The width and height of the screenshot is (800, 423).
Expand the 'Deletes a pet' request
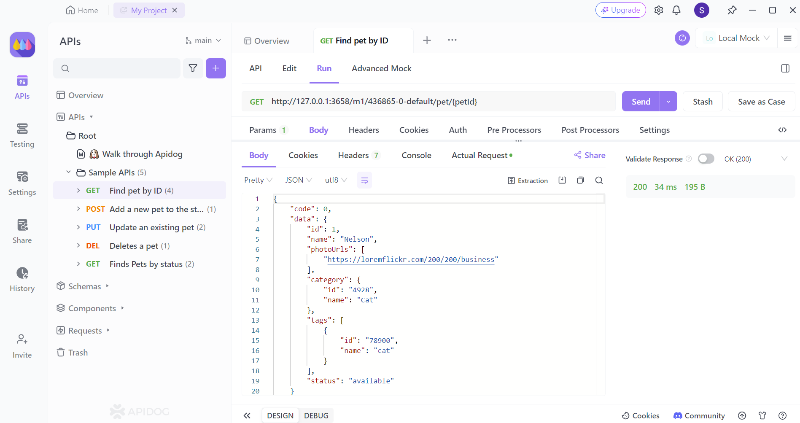pos(78,245)
